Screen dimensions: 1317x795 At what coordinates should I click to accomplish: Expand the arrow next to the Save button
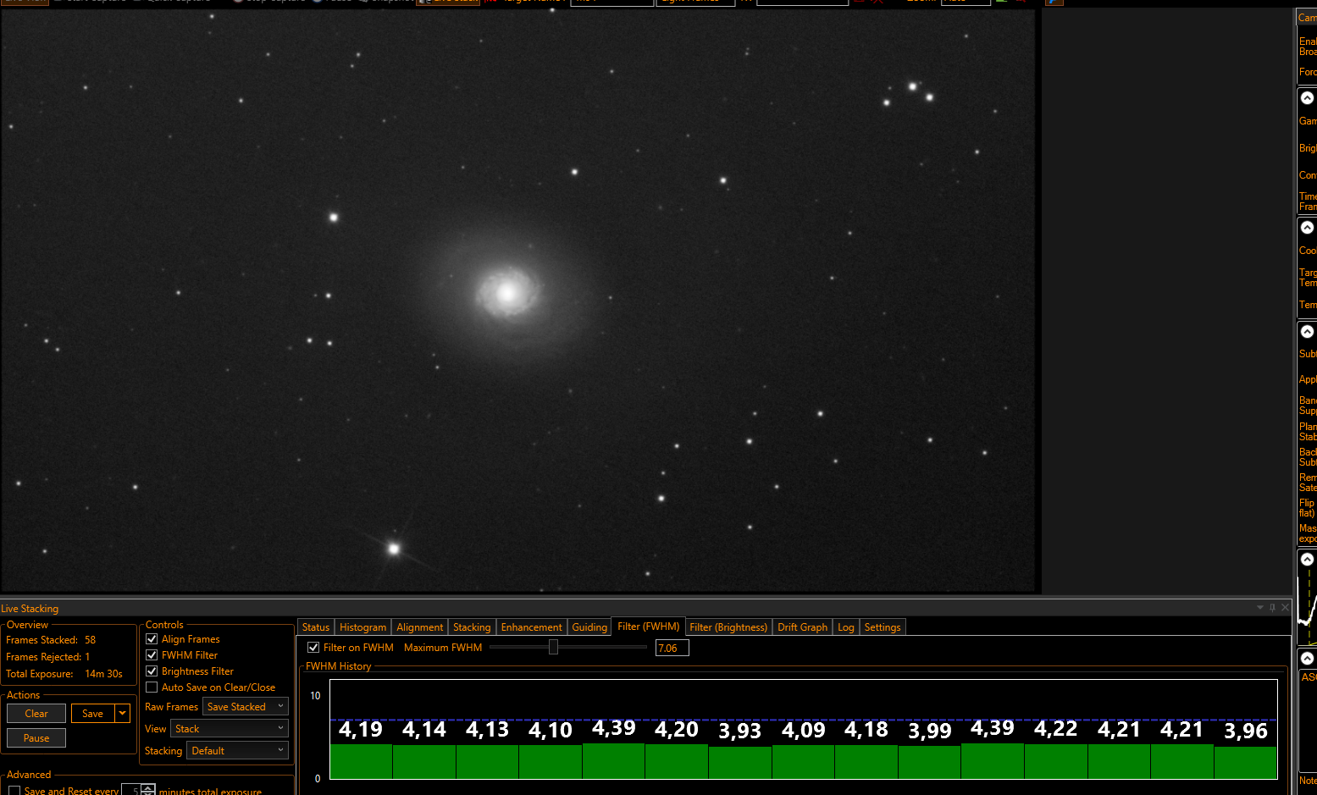[x=123, y=714]
